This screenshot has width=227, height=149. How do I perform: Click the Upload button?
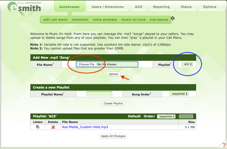click(113, 74)
